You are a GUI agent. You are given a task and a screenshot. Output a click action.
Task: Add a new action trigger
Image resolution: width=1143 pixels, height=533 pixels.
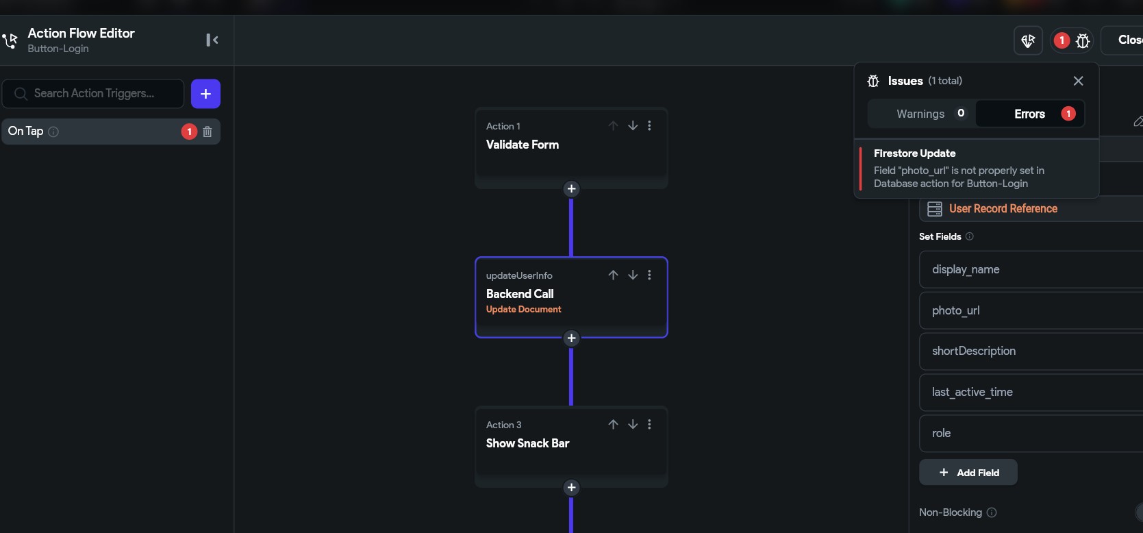point(205,94)
